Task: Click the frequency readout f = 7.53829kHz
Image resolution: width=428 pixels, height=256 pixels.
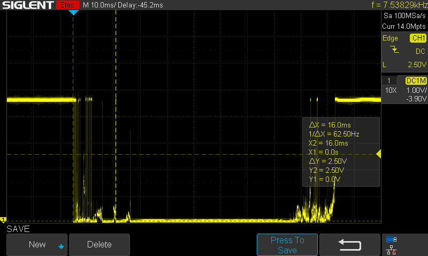Action: 399,5
